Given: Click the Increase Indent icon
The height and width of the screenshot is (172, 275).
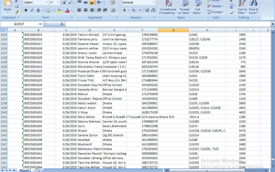Looking at the screenshot, I should pos(105,10).
